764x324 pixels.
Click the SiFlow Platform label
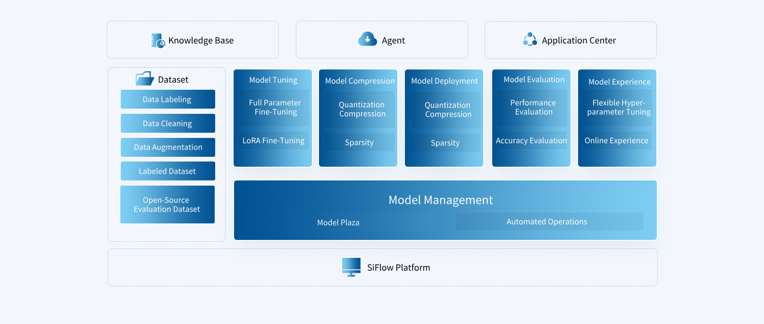click(399, 267)
